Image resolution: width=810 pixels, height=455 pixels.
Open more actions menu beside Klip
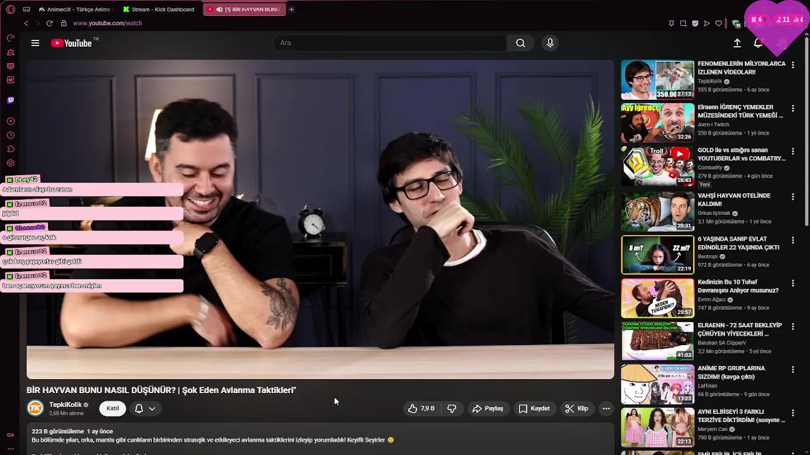606,409
